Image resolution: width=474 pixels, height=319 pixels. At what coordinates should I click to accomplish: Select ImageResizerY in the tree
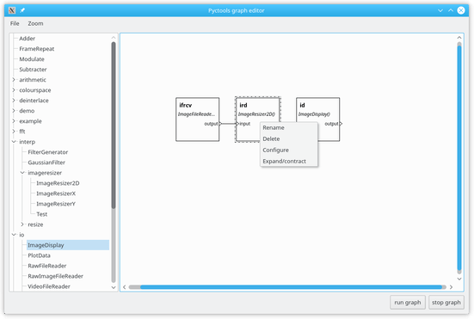pos(56,204)
